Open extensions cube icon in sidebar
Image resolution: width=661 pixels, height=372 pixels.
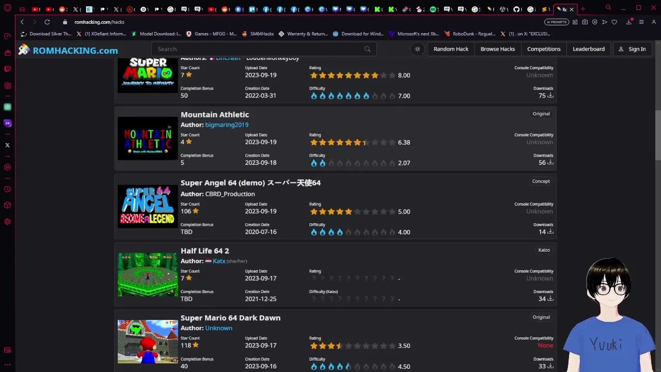point(7,205)
